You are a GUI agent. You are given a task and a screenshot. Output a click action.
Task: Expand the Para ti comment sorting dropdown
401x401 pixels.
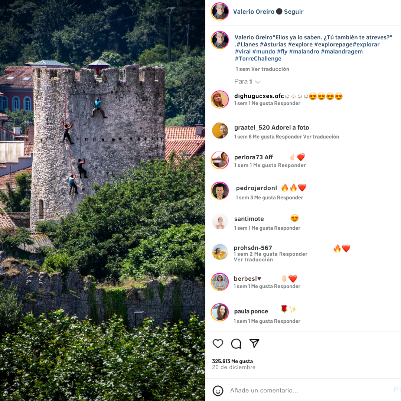click(x=247, y=82)
